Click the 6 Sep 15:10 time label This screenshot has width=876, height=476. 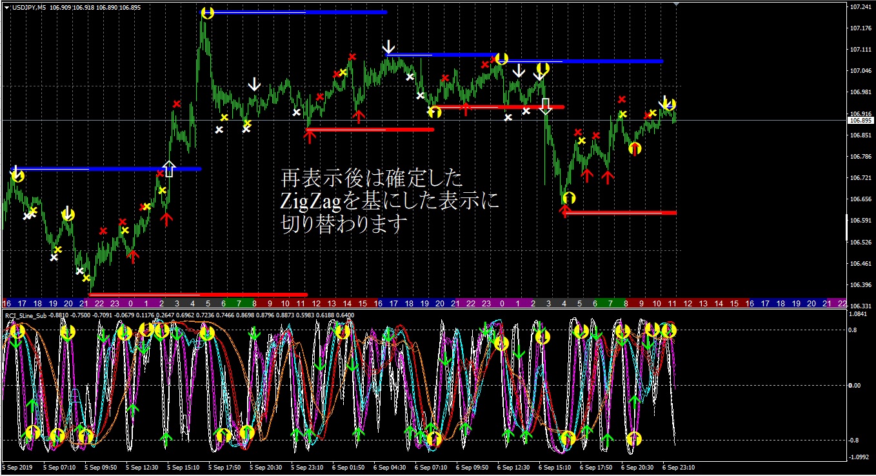click(555, 467)
